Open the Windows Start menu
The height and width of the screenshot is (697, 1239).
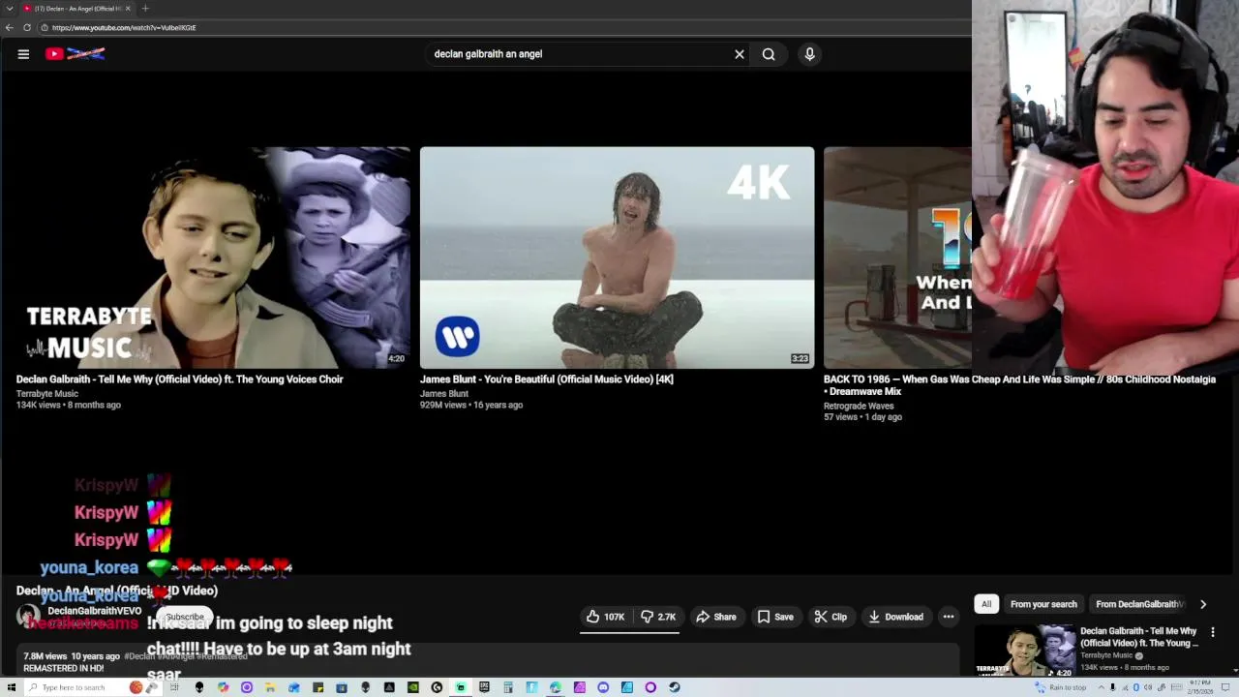pyautogui.click(x=11, y=687)
